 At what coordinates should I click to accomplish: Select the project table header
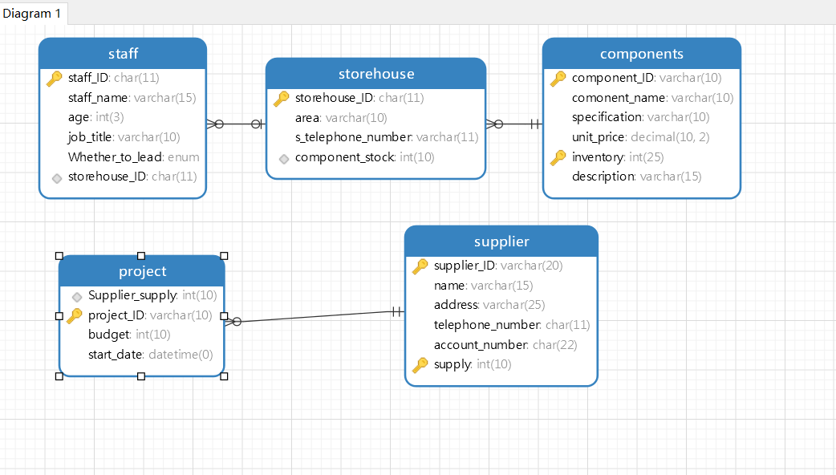pyautogui.click(x=142, y=271)
